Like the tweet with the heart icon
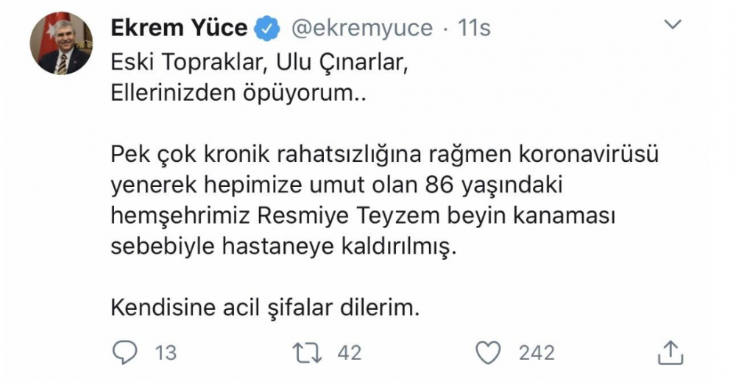The image size is (736, 382). click(488, 353)
